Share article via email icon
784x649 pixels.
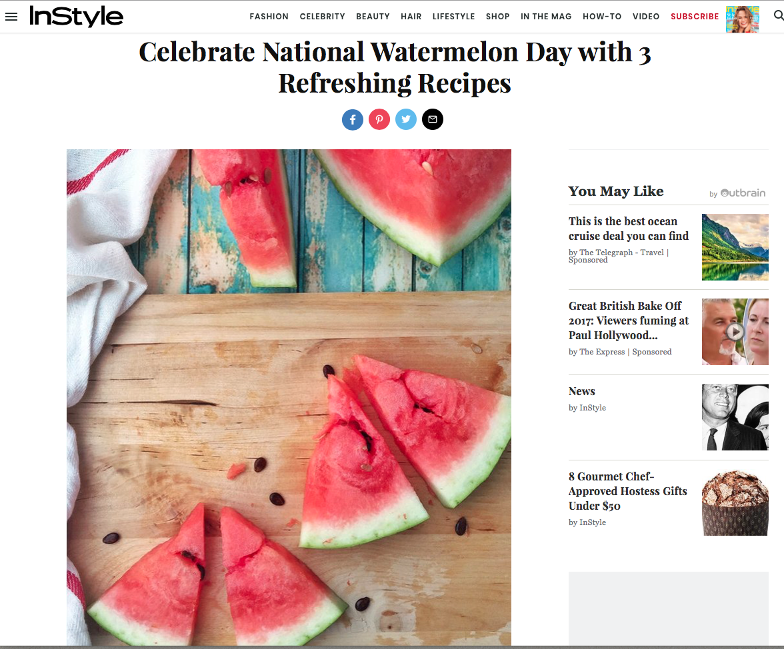[433, 120]
